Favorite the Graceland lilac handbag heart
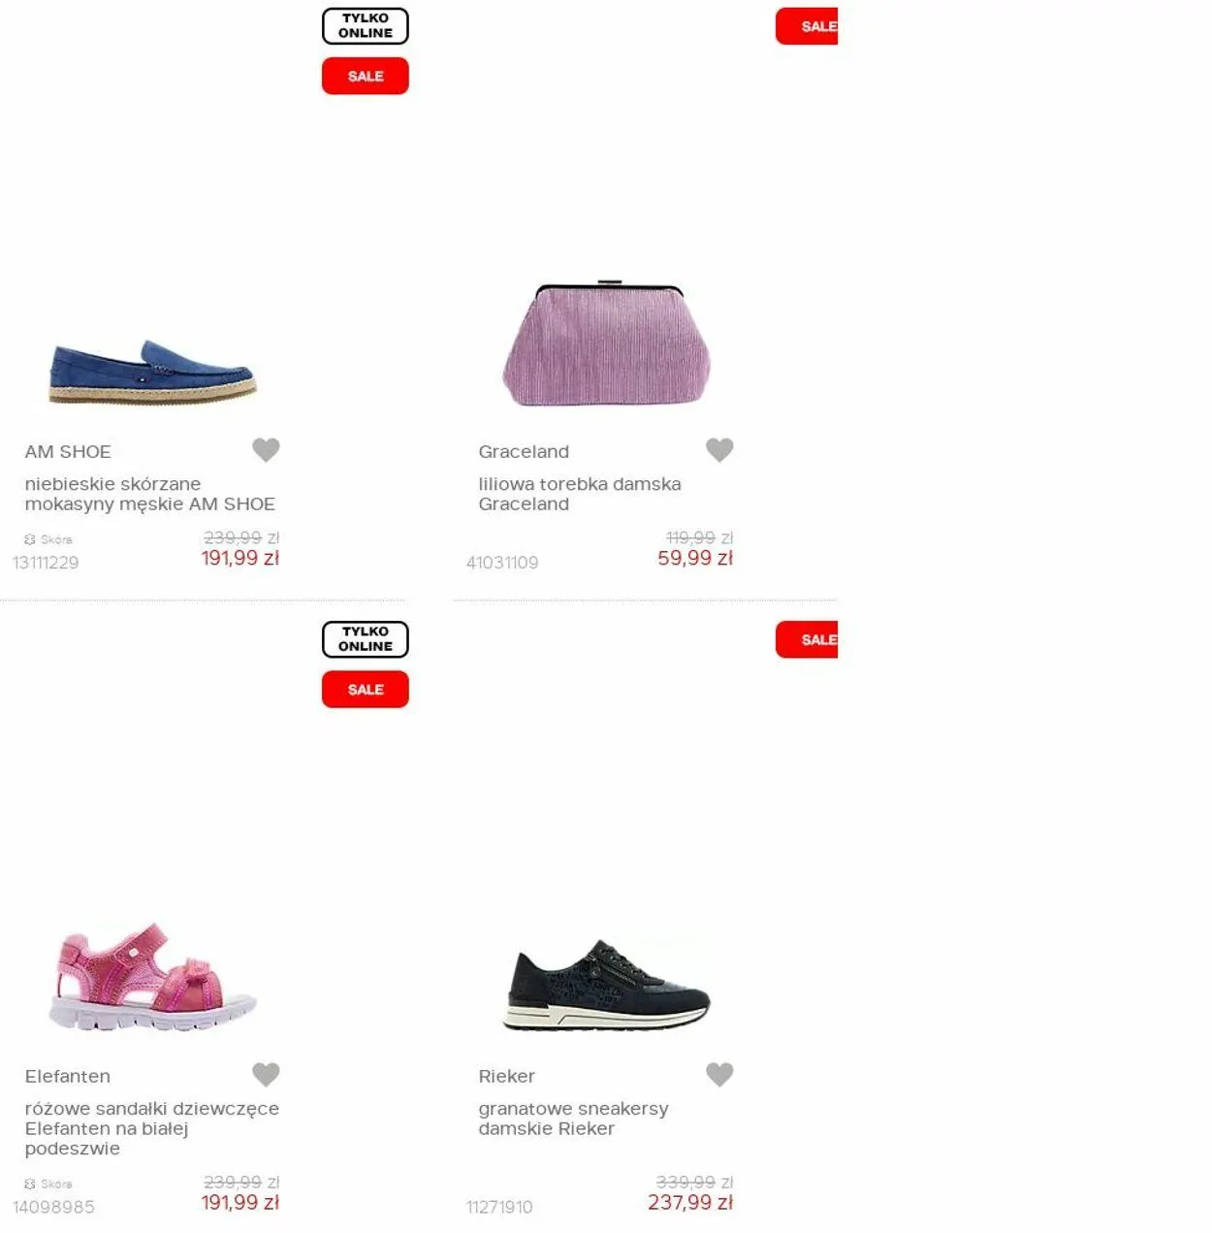Viewport: 1212px width, 1233px height. click(719, 450)
